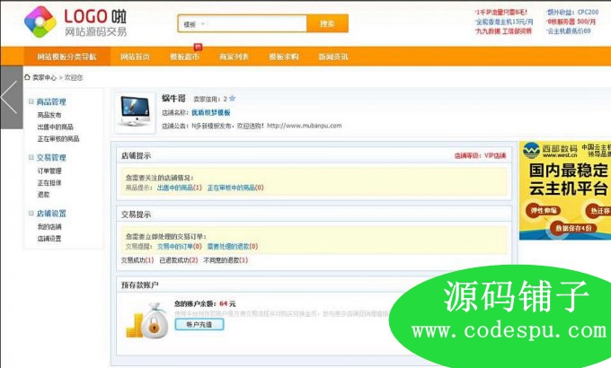Click the 已退款成功(2) text

click(179, 260)
